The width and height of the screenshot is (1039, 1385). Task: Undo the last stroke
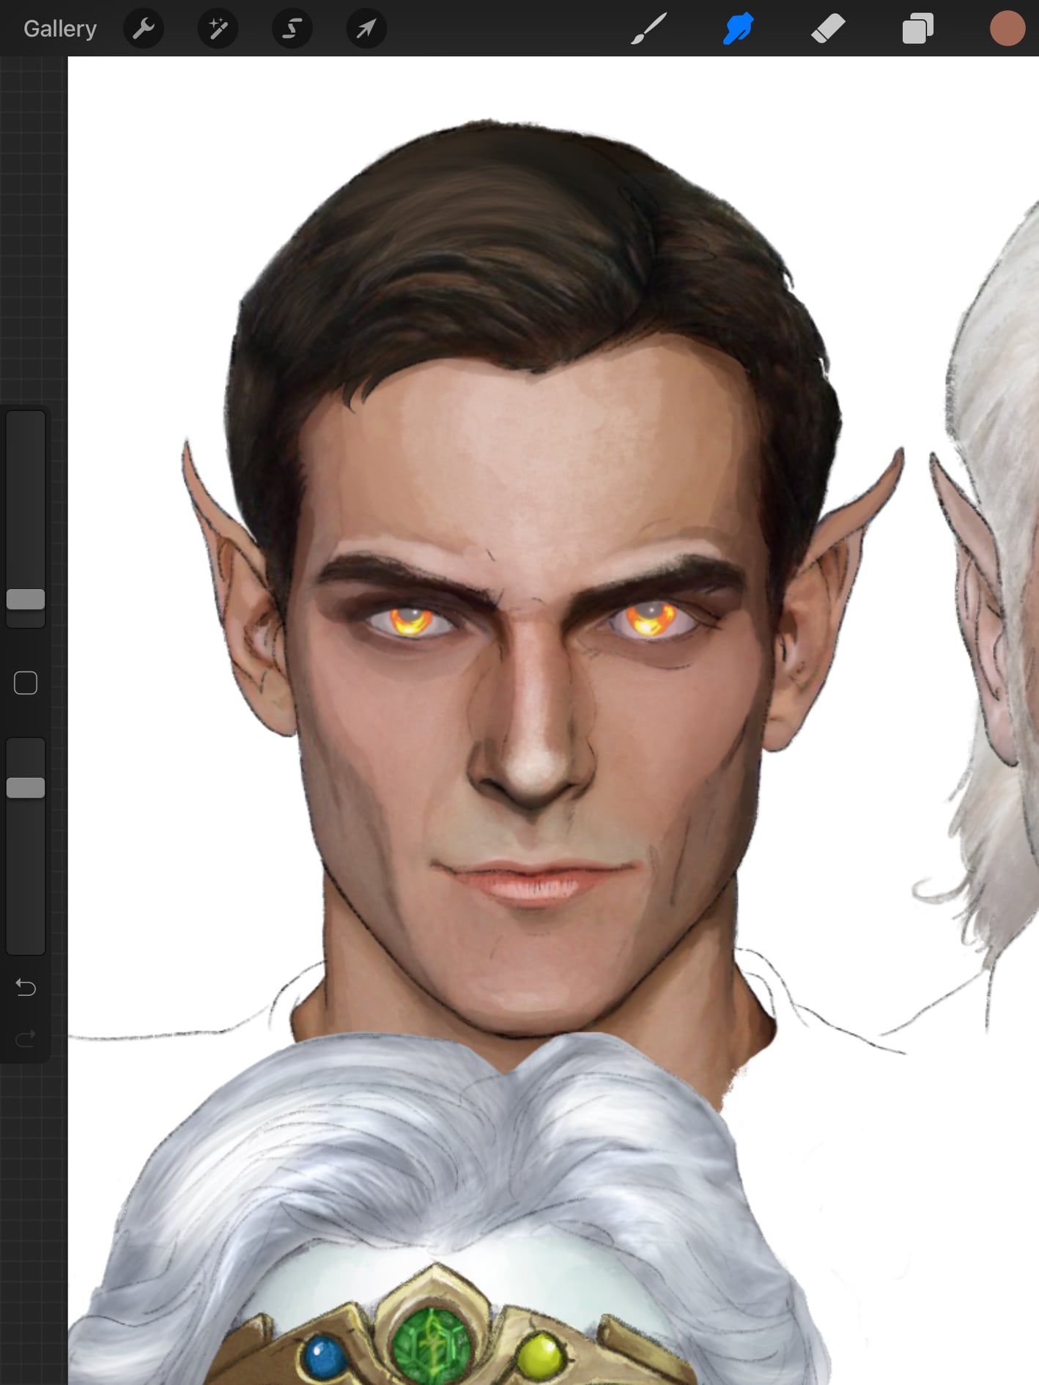pos(26,988)
